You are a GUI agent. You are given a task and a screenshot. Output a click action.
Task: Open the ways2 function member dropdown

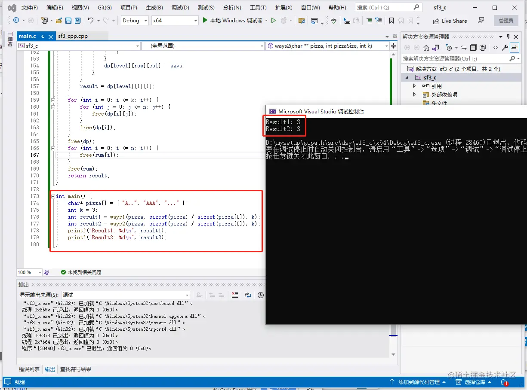click(327, 46)
